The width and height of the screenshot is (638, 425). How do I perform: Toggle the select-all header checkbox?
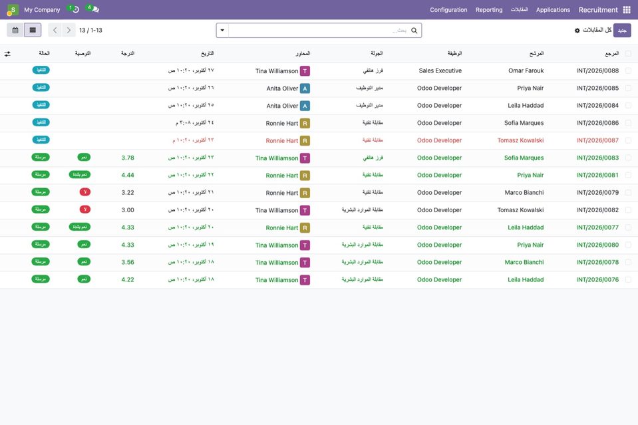(x=628, y=54)
